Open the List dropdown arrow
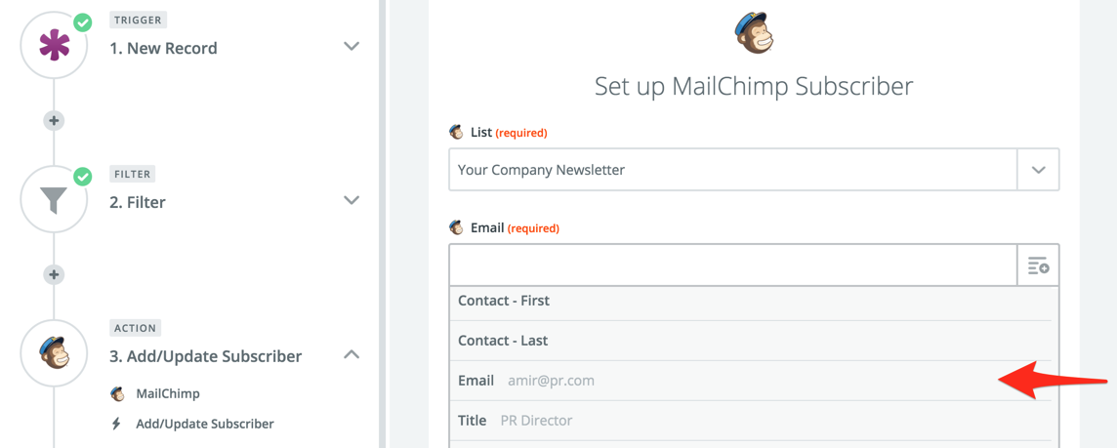The image size is (1117, 448). 1038,170
